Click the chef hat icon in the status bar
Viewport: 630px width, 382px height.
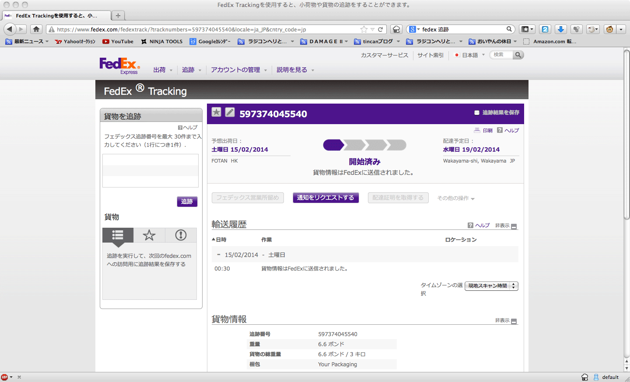[584, 377]
